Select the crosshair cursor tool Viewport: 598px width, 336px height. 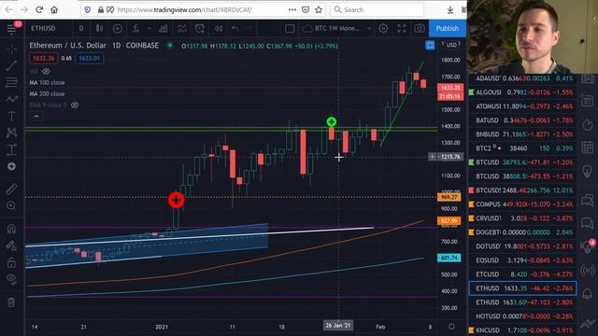point(11,49)
